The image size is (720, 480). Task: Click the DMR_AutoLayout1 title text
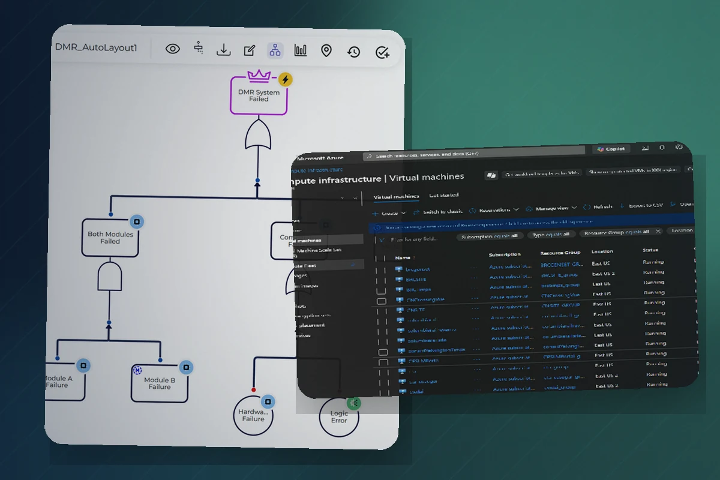96,47
